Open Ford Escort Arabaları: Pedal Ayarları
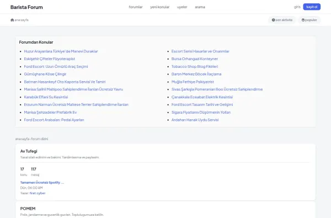Viewport: 331px width, 218px height. coord(54,120)
